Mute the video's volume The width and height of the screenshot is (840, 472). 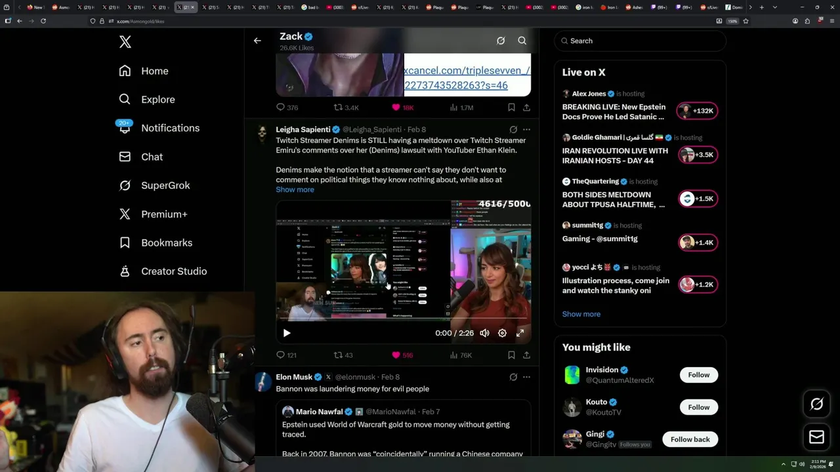pos(484,333)
